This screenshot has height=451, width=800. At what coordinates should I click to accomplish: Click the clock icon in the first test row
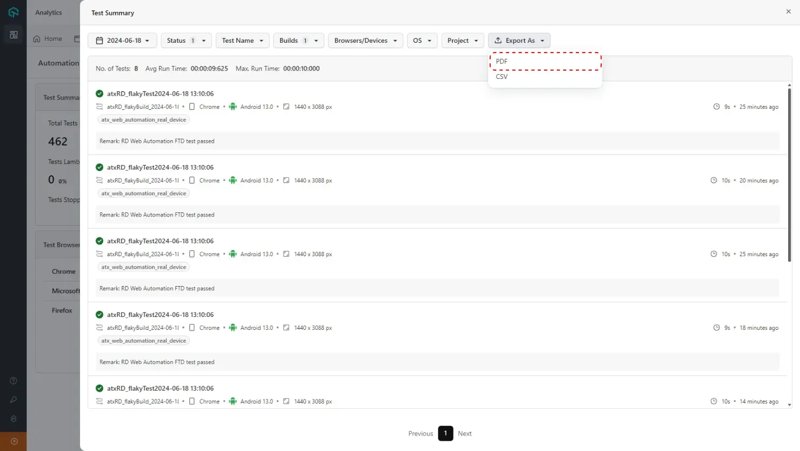pyautogui.click(x=716, y=107)
